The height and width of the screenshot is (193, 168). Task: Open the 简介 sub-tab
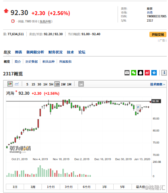(x=18, y=61)
